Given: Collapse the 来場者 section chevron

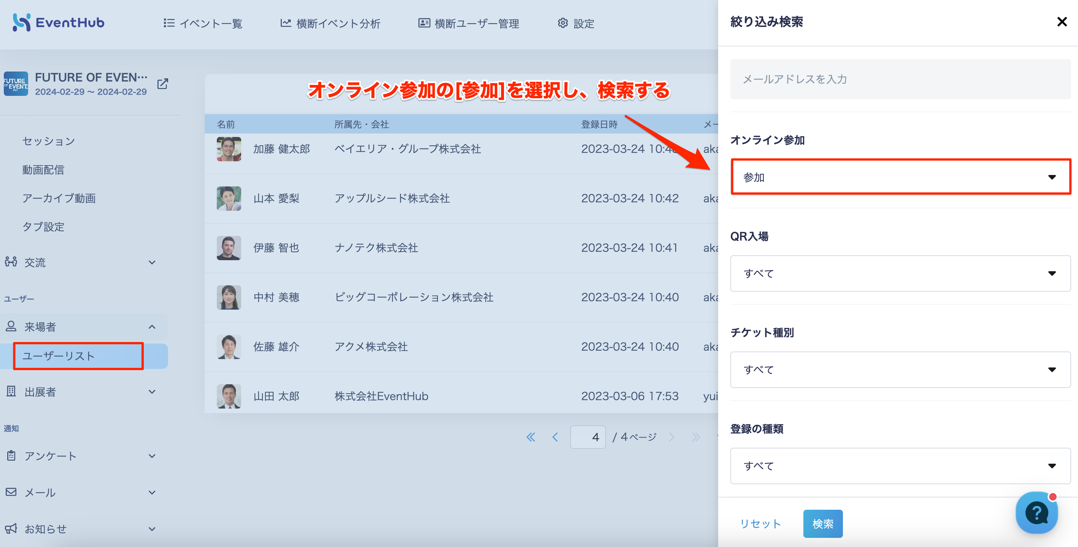Looking at the screenshot, I should pyautogui.click(x=152, y=326).
